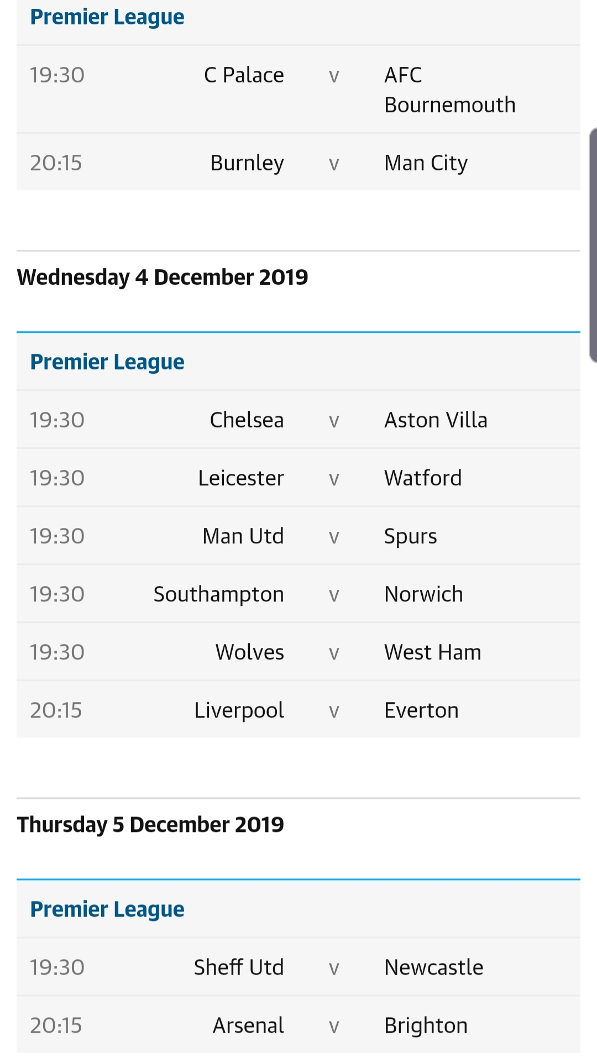Tap the Man City team name
597x1062 pixels.
pos(426,163)
